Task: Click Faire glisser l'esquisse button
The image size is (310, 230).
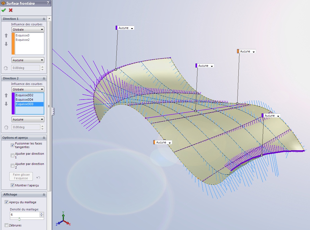Action: pyautogui.click(x=21, y=176)
